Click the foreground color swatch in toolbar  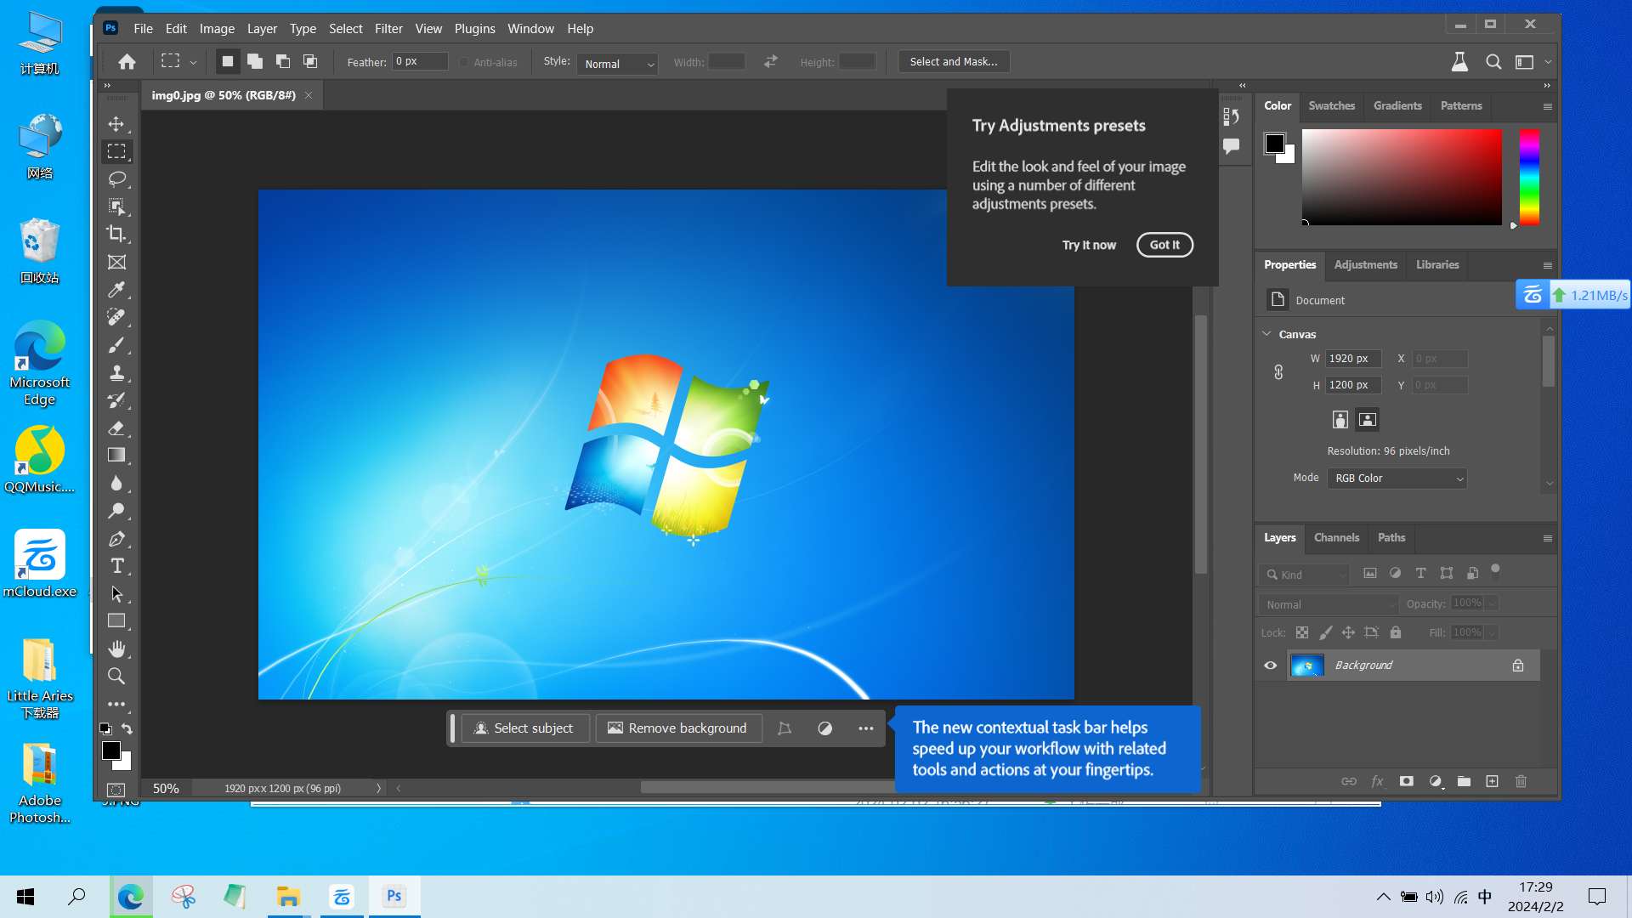pos(110,751)
